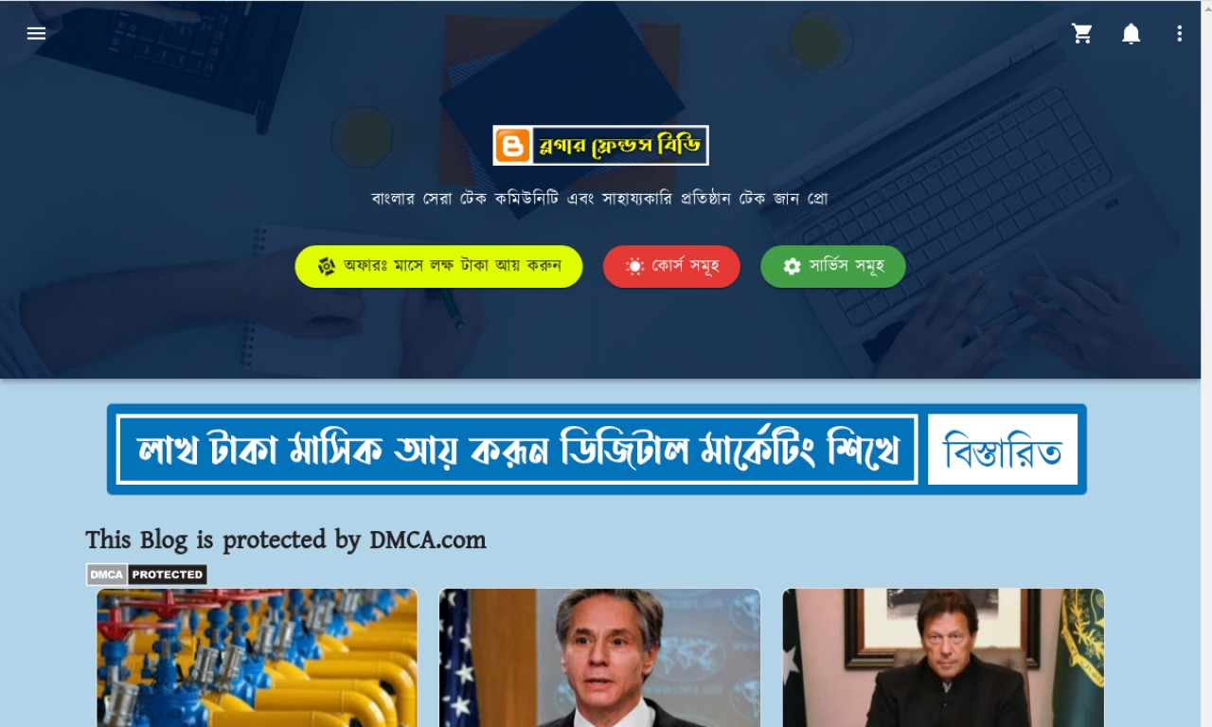The width and height of the screenshot is (1212, 727).
Task: Click the vertical page scrollbar
Action: (1206, 363)
